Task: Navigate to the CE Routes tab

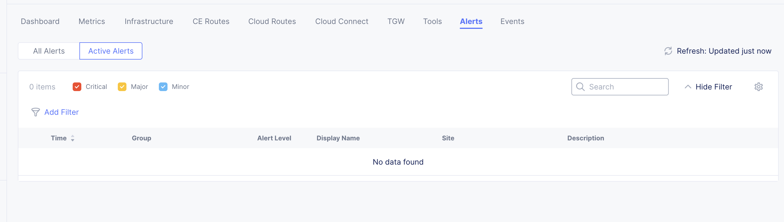Action: pos(211,22)
